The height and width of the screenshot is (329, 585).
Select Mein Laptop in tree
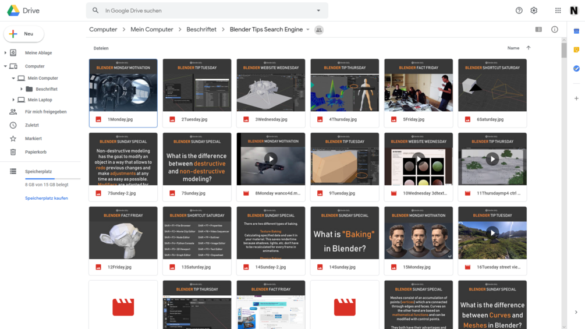[x=40, y=100]
